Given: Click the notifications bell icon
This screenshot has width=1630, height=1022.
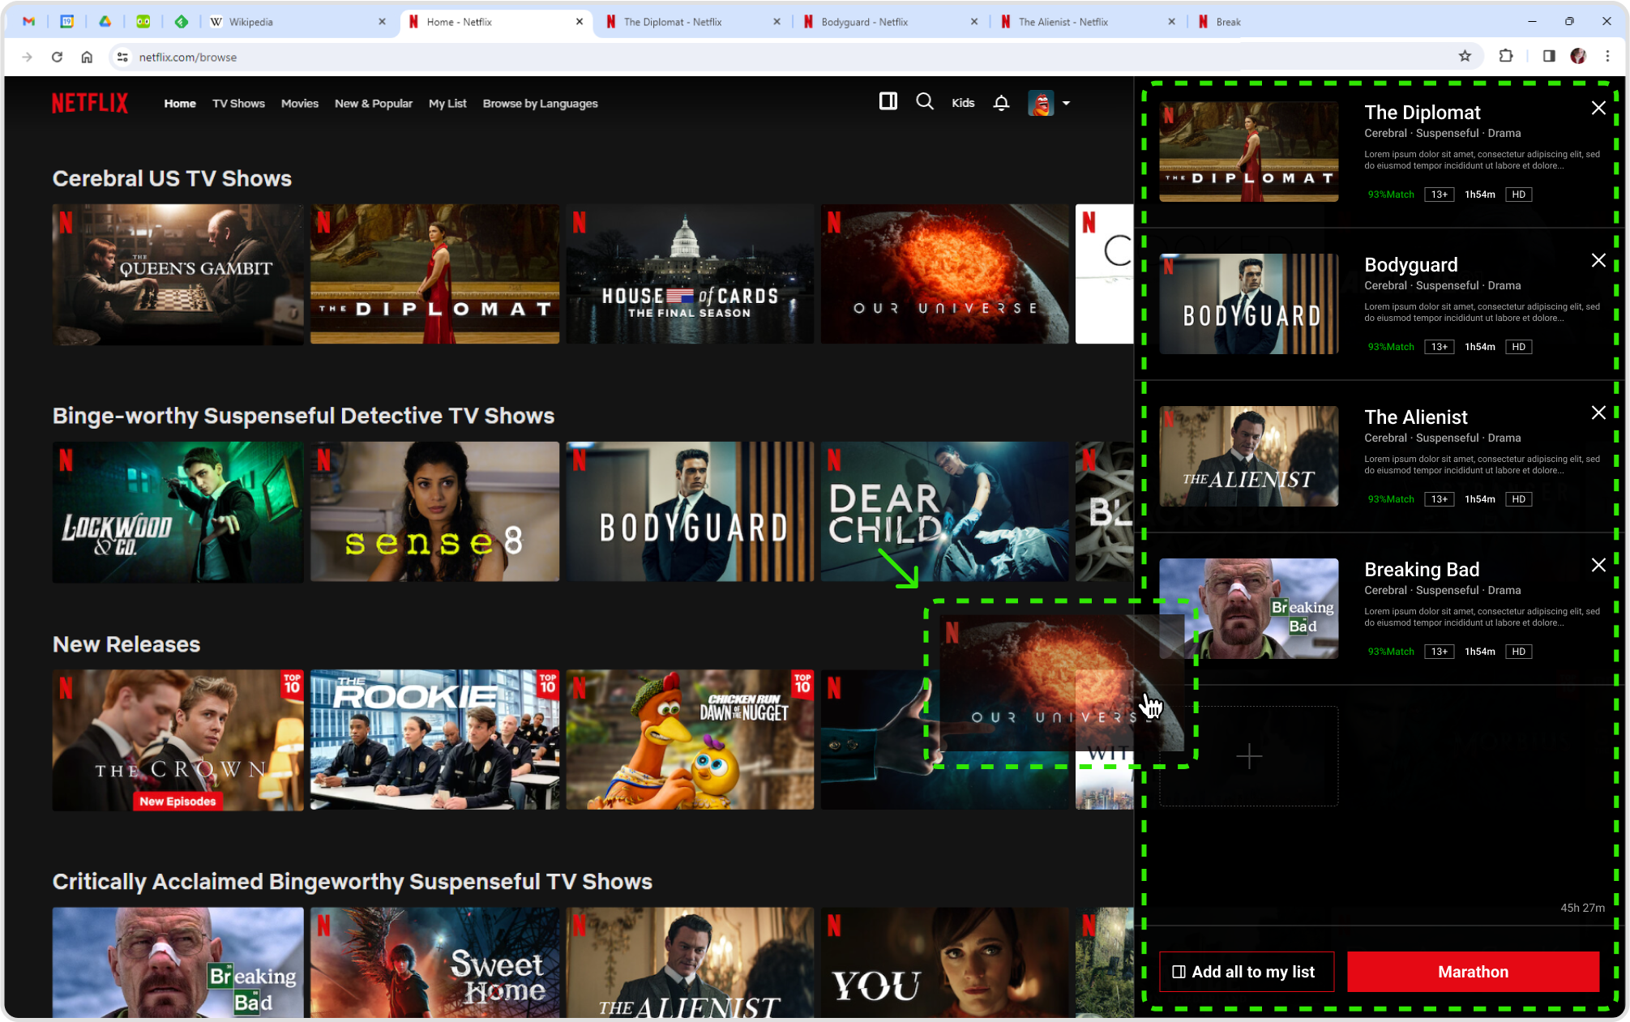Looking at the screenshot, I should pyautogui.click(x=1001, y=103).
